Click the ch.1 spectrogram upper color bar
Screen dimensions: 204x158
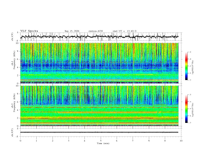click(x=186, y=66)
